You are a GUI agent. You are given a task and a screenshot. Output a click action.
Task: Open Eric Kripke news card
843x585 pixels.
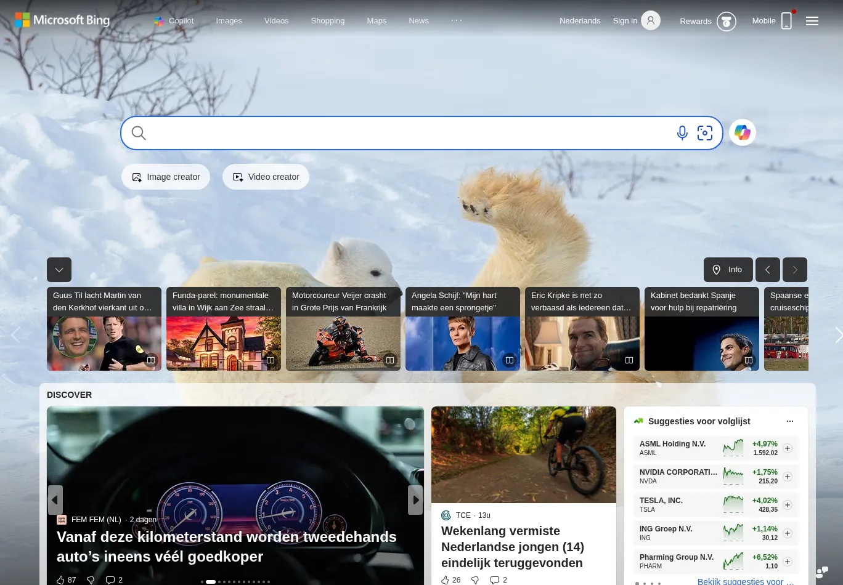(x=582, y=329)
